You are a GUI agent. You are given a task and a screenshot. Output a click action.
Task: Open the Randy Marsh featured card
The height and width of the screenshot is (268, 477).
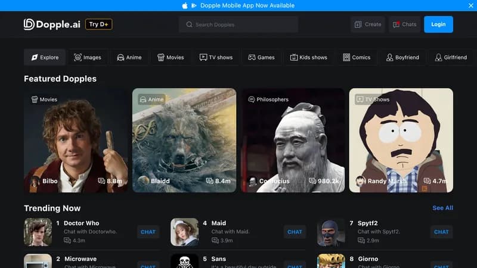(x=401, y=141)
